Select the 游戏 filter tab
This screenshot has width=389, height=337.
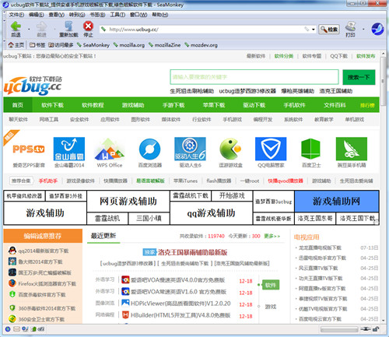[x=271, y=307]
